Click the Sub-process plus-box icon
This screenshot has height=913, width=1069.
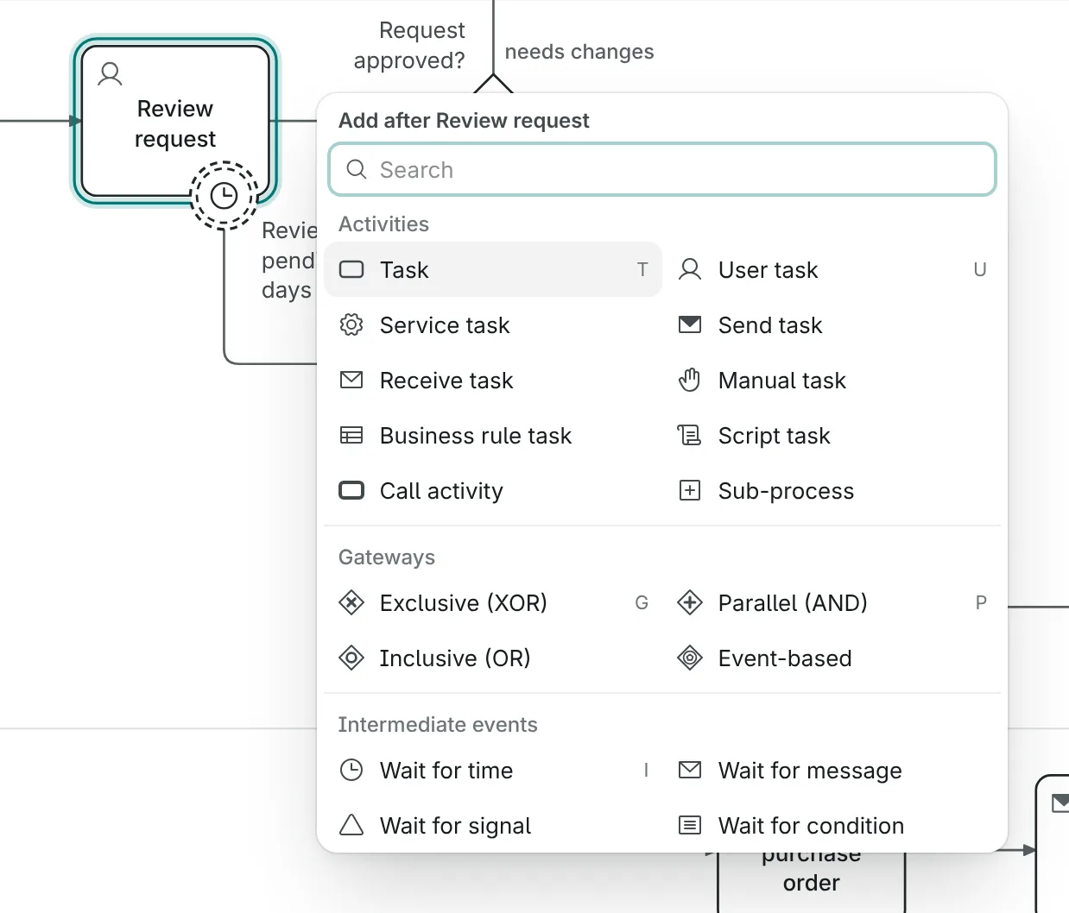[x=690, y=490]
